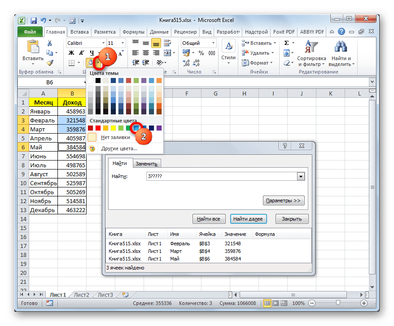Image resolution: width=394 pixels, height=326 pixels.
Task: Open Найти и выделить menu
Action: 341,53
